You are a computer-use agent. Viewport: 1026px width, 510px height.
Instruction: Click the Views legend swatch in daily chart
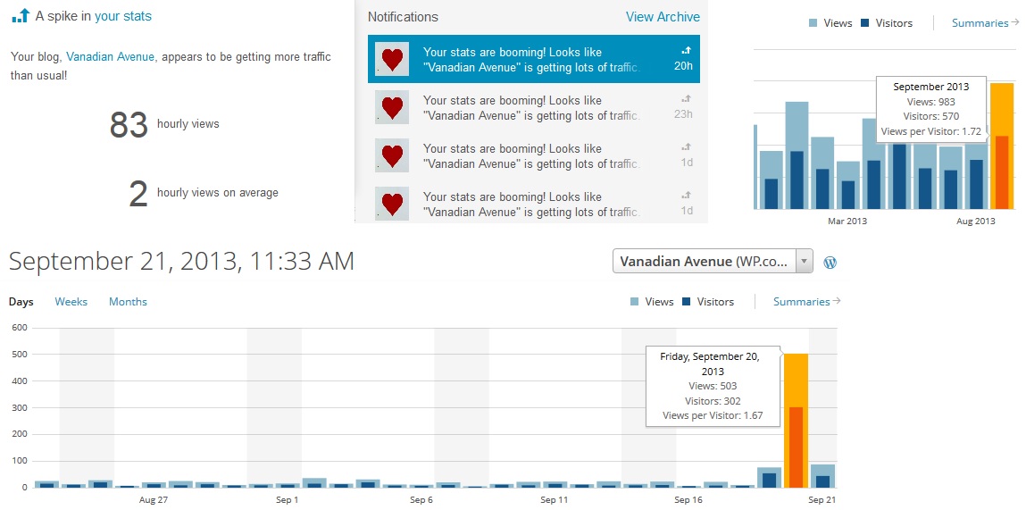coord(635,302)
